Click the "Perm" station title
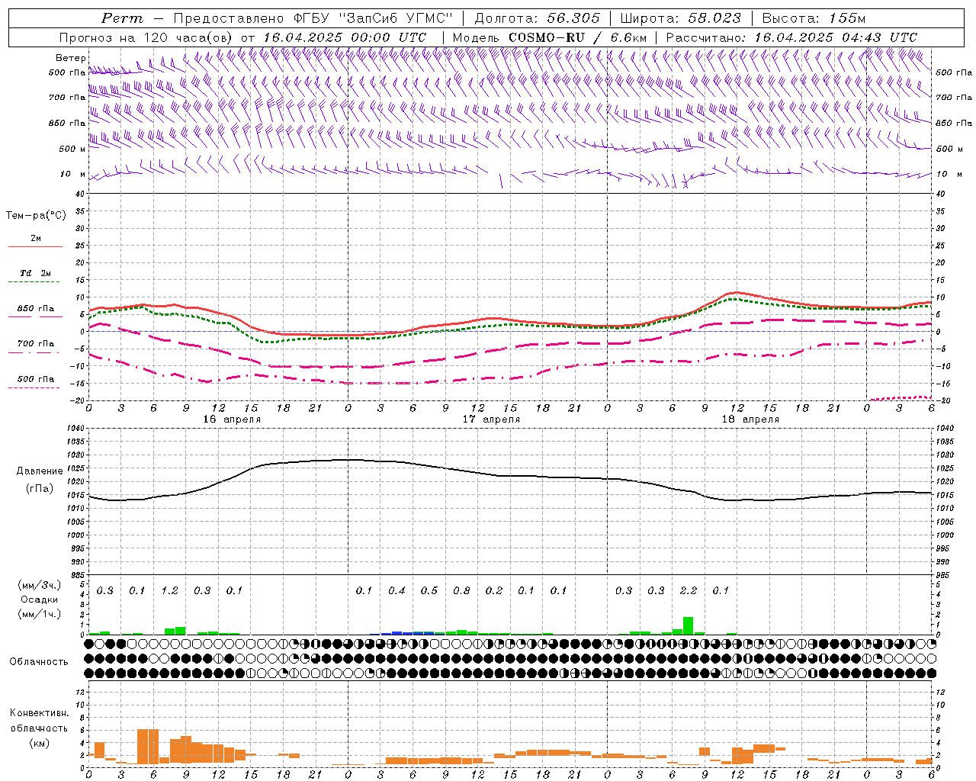Viewport: 976px width, 781px height. pyautogui.click(x=122, y=18)
